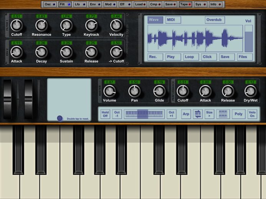266x199 pixels.
Task: Click the left pitch wheel
Action: [7, 99]
